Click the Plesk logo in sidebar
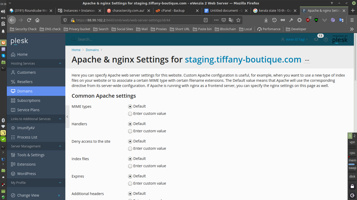 point(19,41)
